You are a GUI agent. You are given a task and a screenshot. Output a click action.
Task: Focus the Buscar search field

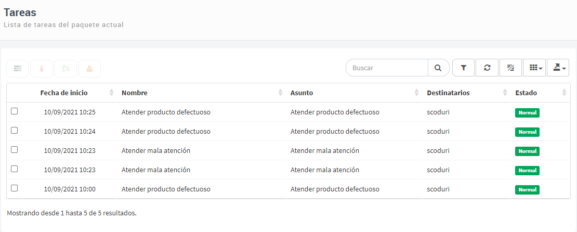(x=387, y=68)
